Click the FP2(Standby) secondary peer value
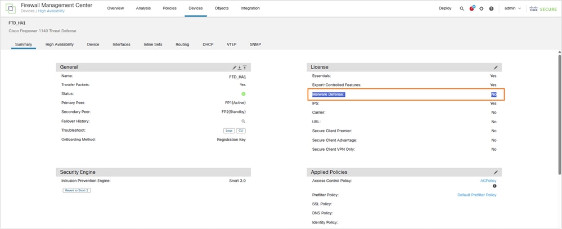 pyautogui.click(x=233, y=112)
